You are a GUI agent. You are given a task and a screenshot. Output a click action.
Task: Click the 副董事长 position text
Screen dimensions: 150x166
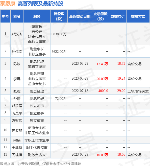[37, 49]
